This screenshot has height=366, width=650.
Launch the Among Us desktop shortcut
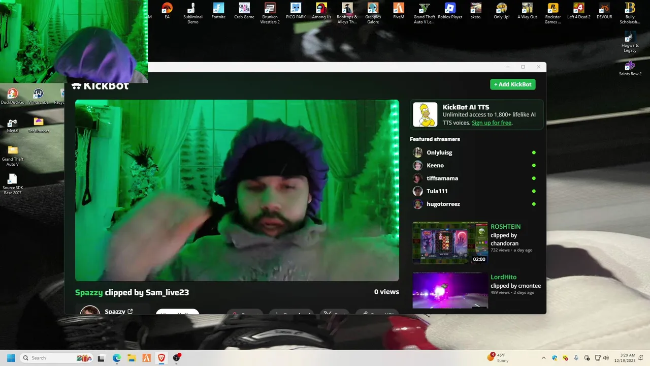click(x=321, y=11)
